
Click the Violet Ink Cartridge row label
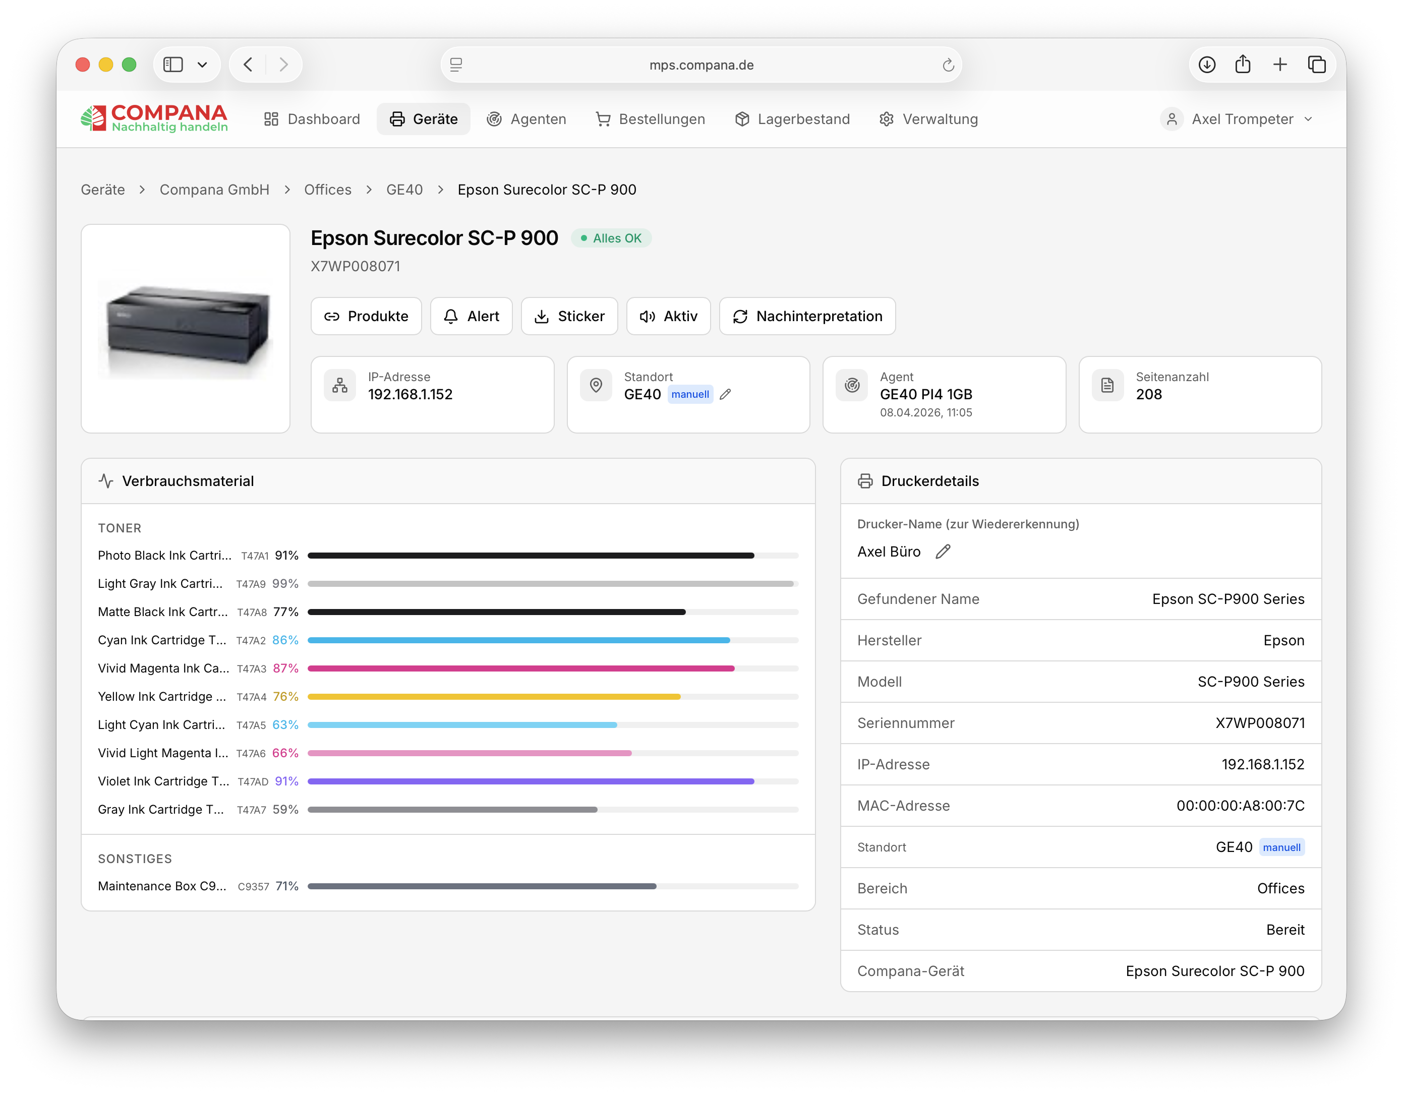(163, 781)
